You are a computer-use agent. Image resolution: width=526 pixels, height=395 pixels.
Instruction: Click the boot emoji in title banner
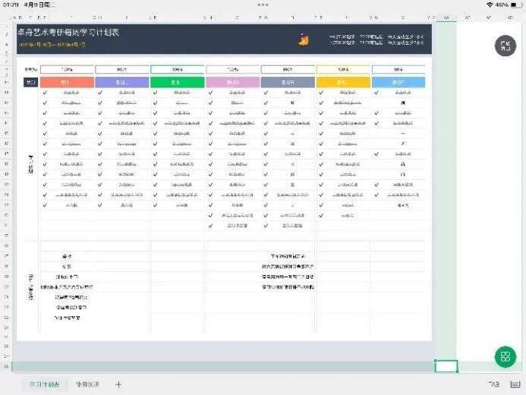pos(303,36)
